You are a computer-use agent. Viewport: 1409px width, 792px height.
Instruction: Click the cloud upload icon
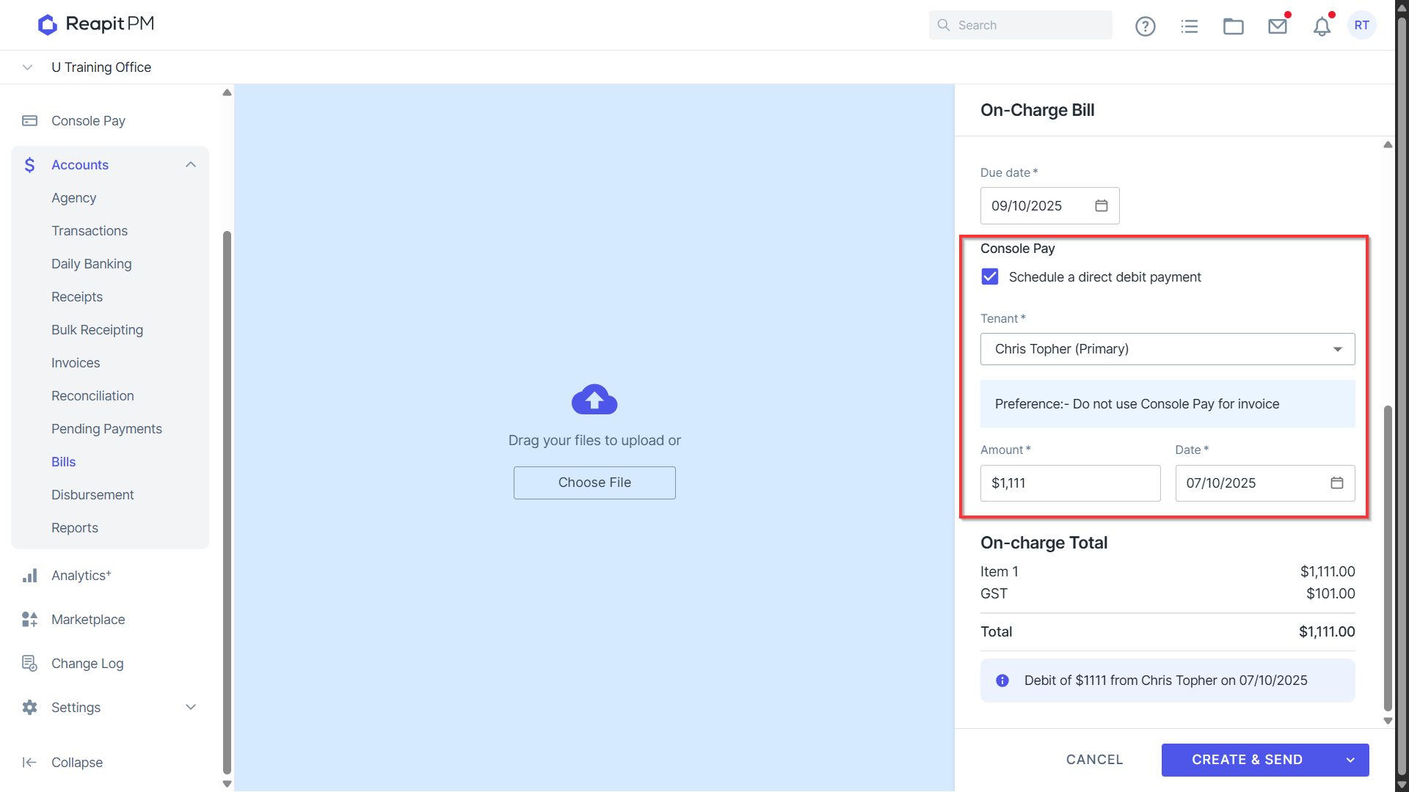(x=594, y=400)
